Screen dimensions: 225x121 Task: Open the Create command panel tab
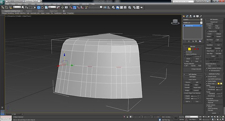[184, 16]
